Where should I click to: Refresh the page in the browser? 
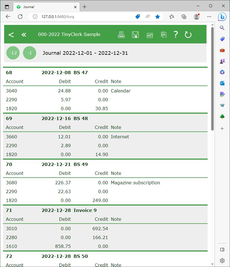click(20, 17)
